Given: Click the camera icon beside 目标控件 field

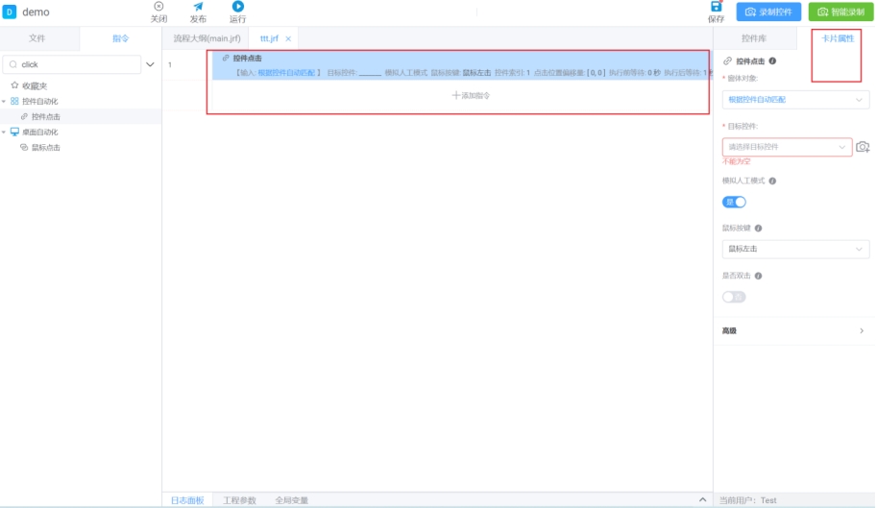Looking at the screenshot, I should click(x=863, y=147).
